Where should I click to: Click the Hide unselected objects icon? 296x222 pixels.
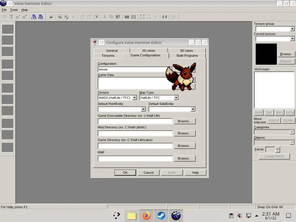(89, 17)
